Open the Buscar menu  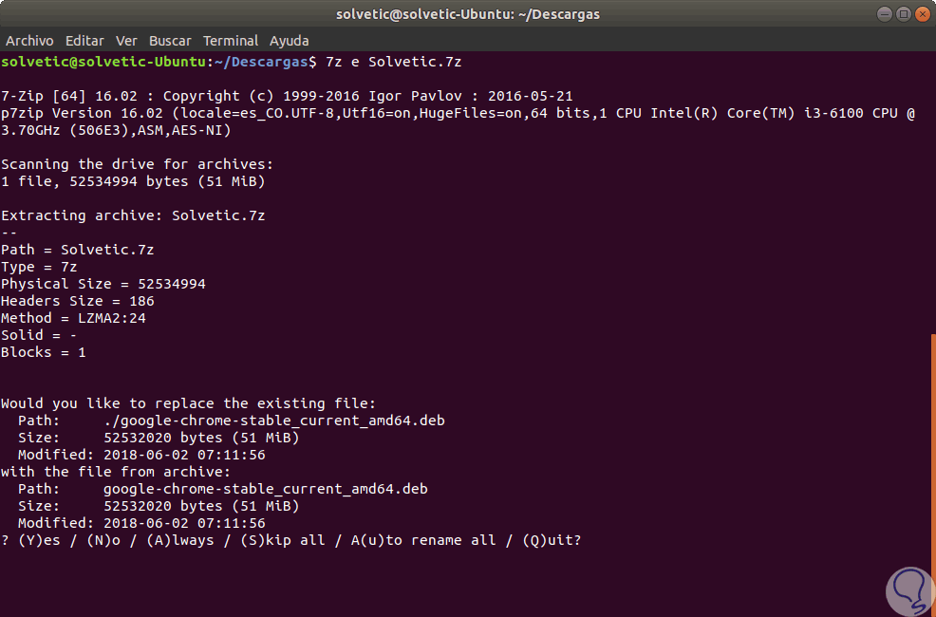tap(170, 41)
